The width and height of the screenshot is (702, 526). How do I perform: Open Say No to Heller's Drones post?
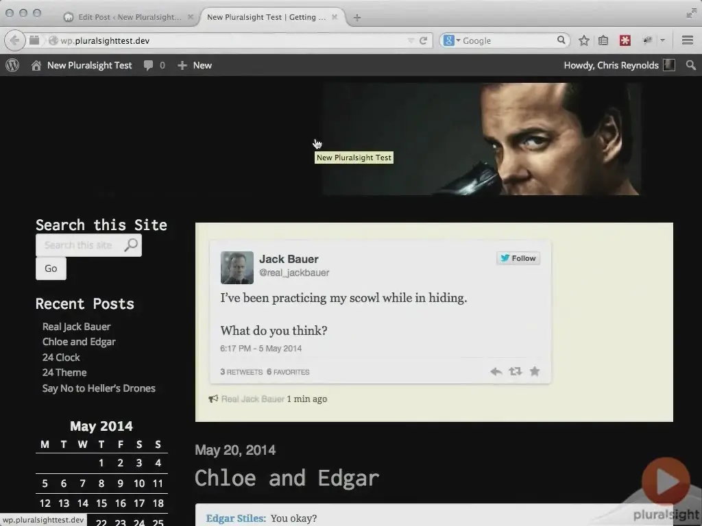tap(99, 388)
